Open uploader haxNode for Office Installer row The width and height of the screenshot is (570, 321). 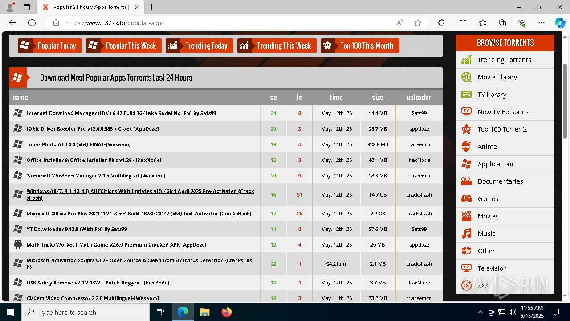click(419, 160)
